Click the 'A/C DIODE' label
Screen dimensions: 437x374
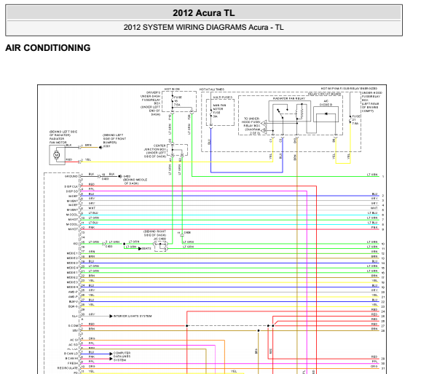coord(326,103)
